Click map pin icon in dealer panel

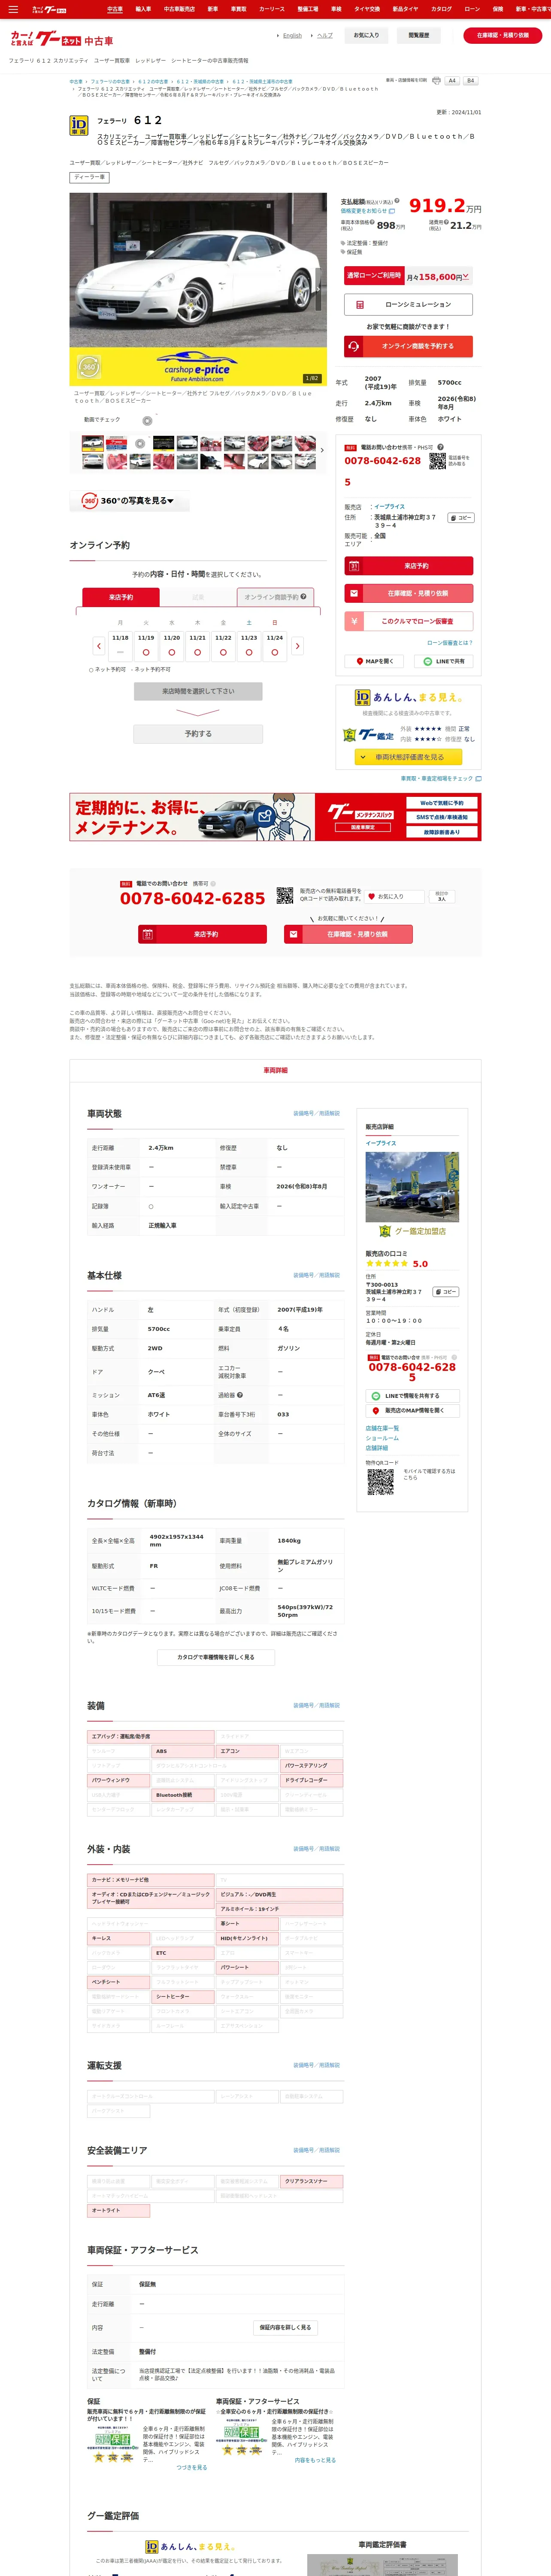[x=376, y=1410]
